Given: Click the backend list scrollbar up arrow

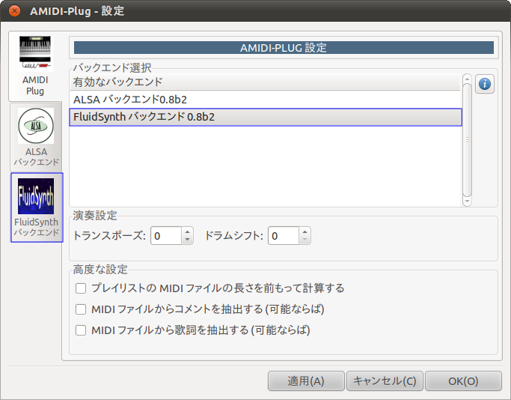Looking at the screenshot, I should click(467, 79).
